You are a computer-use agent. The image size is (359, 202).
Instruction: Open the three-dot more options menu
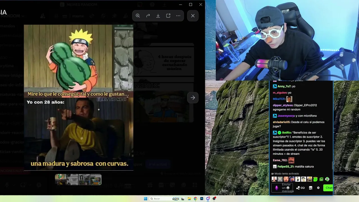(x=178, y=16)
